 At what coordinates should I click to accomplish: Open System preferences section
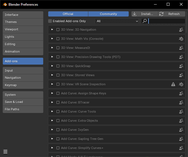click(23, 95)
